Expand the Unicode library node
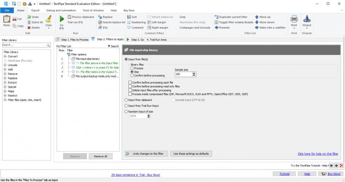The width and height of the screenshot is (345, 182). [5, 65]
